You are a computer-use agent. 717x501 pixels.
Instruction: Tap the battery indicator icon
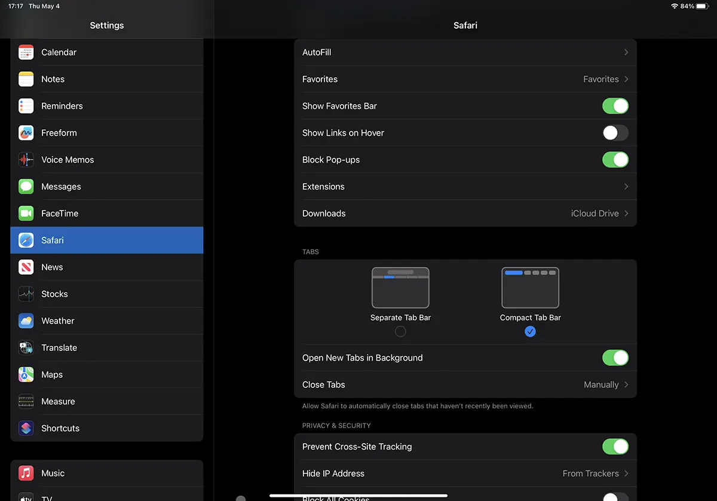tap(702, 6)
